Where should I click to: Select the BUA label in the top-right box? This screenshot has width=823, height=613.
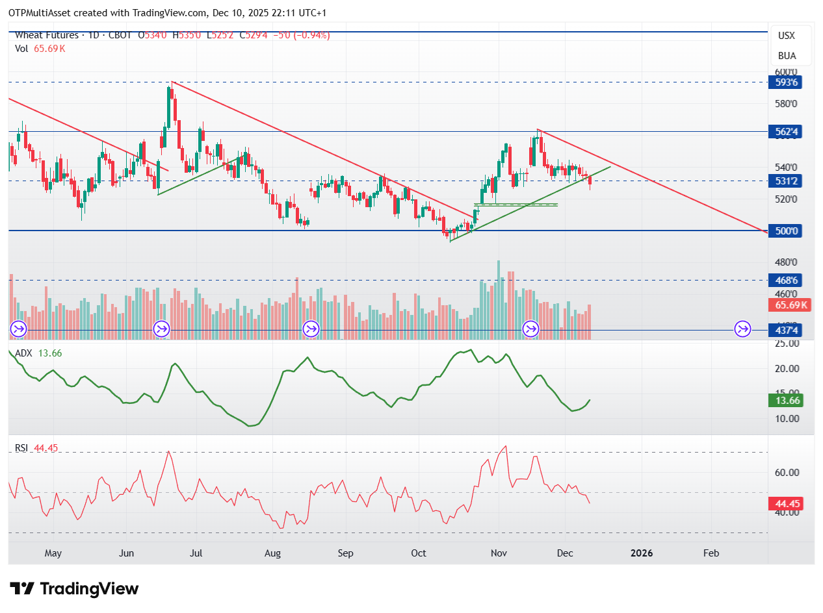tap(787, 56)
